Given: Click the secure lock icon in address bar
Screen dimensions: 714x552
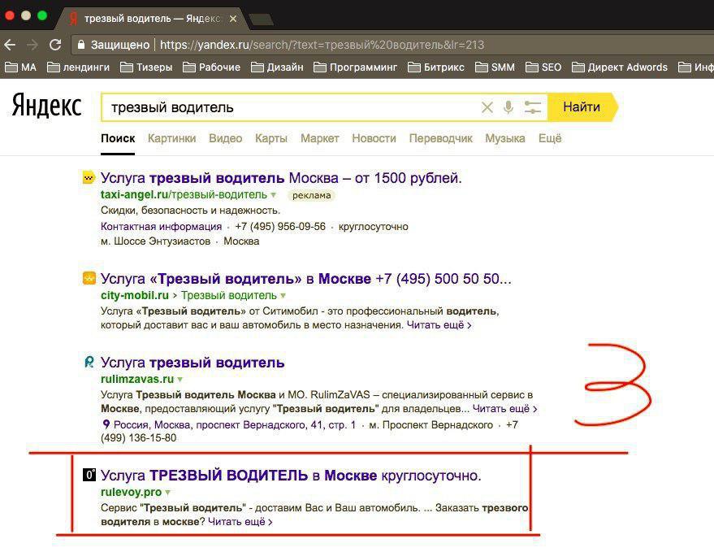Looking at the screenshot, I should point(81,45).
